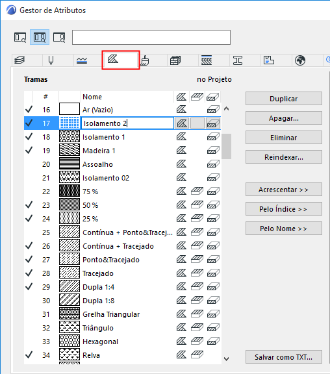Open the Zone Categories tab icon
The height and width of the screenshot is (374, 330).
click(x=269, y=60)
